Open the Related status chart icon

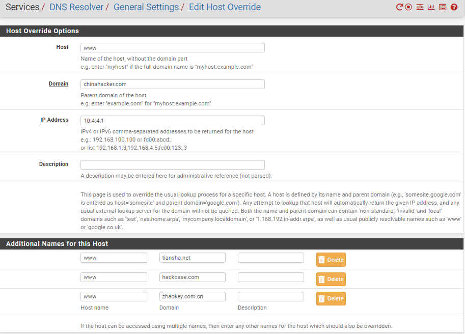[431, 8]
